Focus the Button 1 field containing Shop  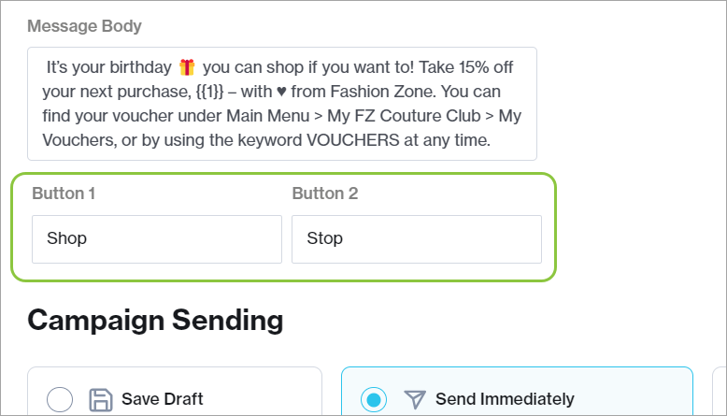click(x=156, y=238)
